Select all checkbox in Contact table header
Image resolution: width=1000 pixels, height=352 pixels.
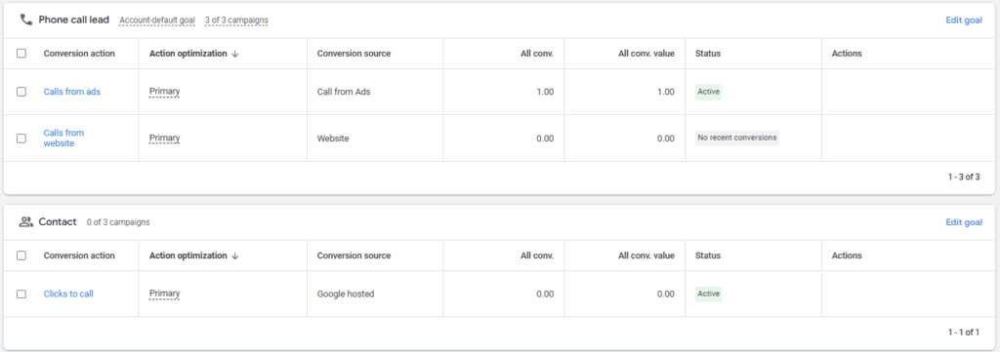21,255
